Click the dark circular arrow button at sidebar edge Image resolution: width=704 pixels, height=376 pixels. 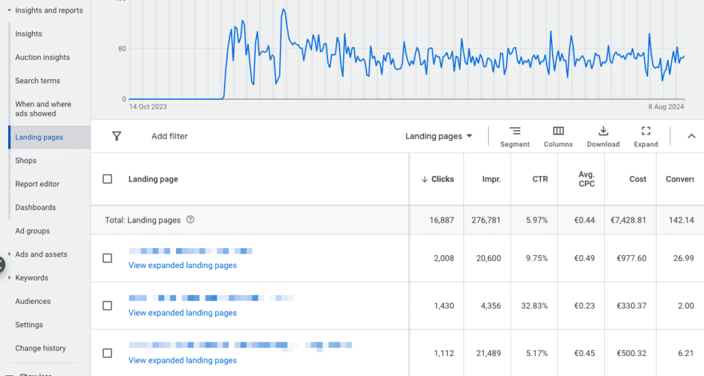1,265
